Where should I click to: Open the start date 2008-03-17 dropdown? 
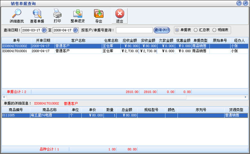click(44, 30)
